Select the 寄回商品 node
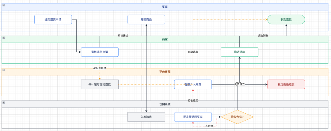 pyautogui.click(x=146, y=19)
